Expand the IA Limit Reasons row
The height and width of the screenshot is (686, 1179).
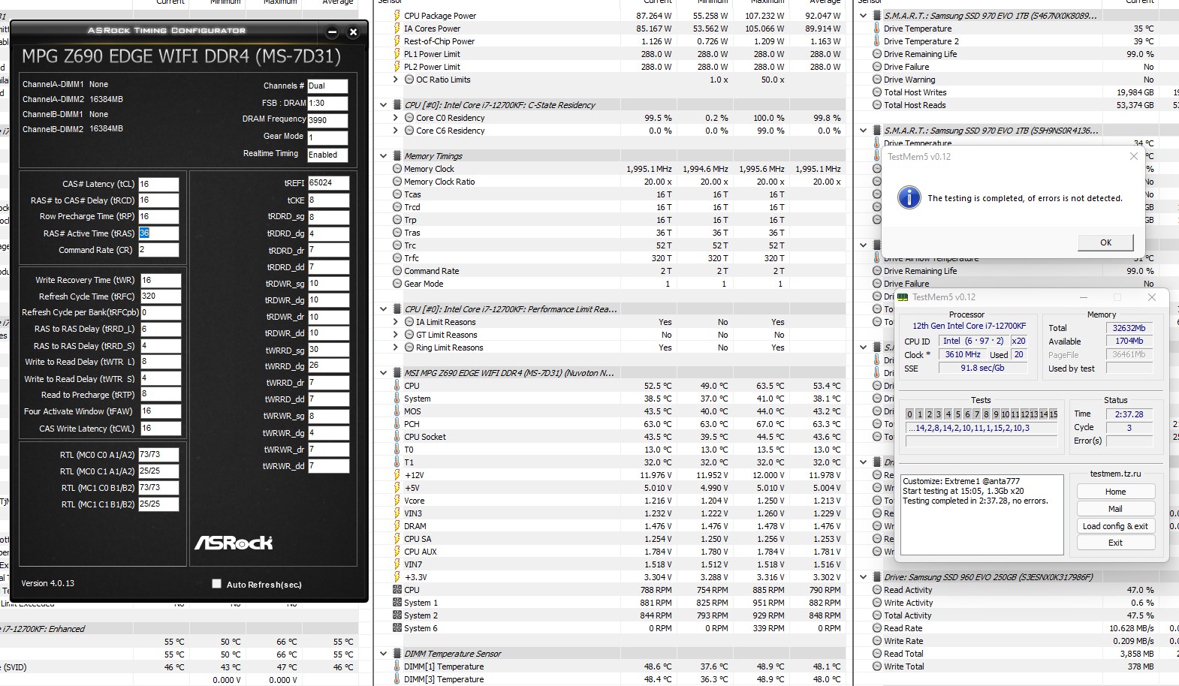396,322
